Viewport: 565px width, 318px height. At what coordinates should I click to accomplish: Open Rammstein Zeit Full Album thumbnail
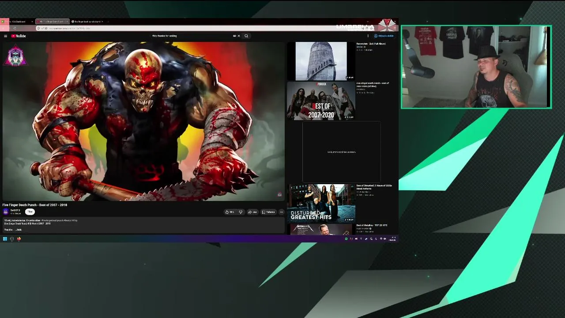(x=321, y=61)
